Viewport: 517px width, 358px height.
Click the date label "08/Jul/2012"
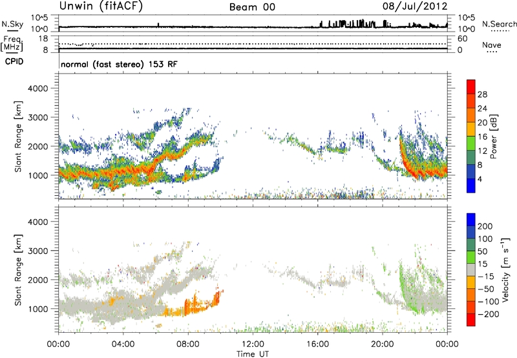pyautogui.click(x=415, y=6)
